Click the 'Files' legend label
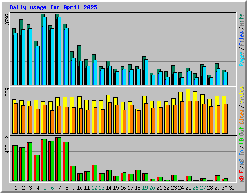 242,39
